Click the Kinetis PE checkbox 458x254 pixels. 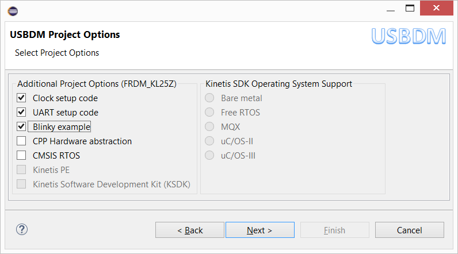point(22,170)
